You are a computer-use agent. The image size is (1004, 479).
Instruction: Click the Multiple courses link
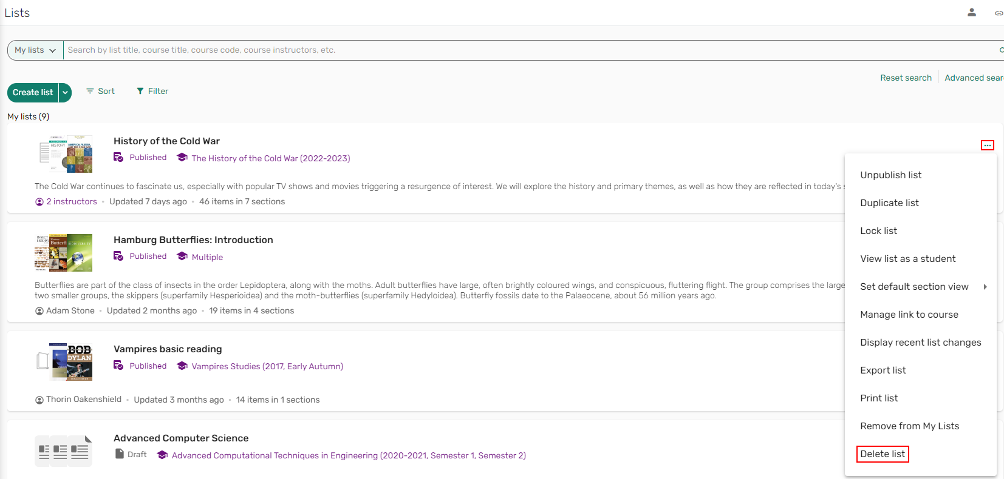pyautogui.click(x=207, y=257)
